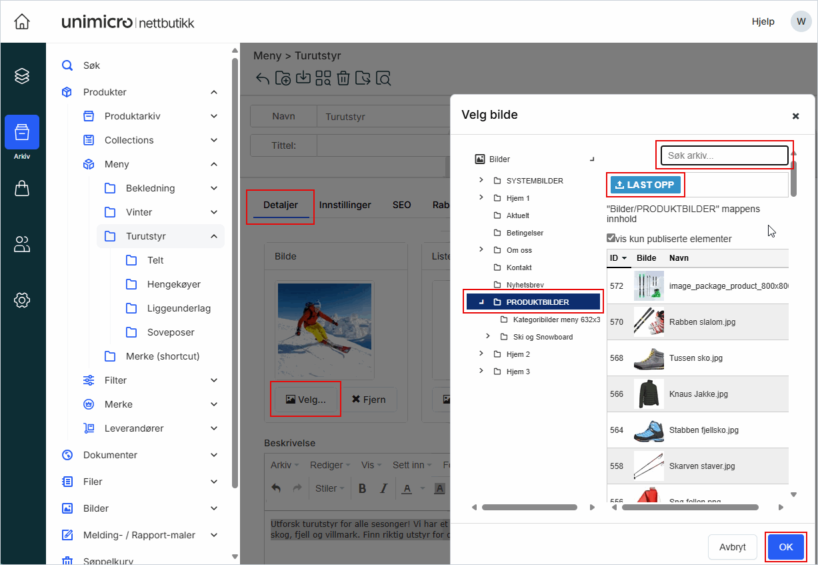Click the trash delete icon in toolbar
The width and height of the screenshot is (818, 565).
pyautogui.click(x=343, y=78)
